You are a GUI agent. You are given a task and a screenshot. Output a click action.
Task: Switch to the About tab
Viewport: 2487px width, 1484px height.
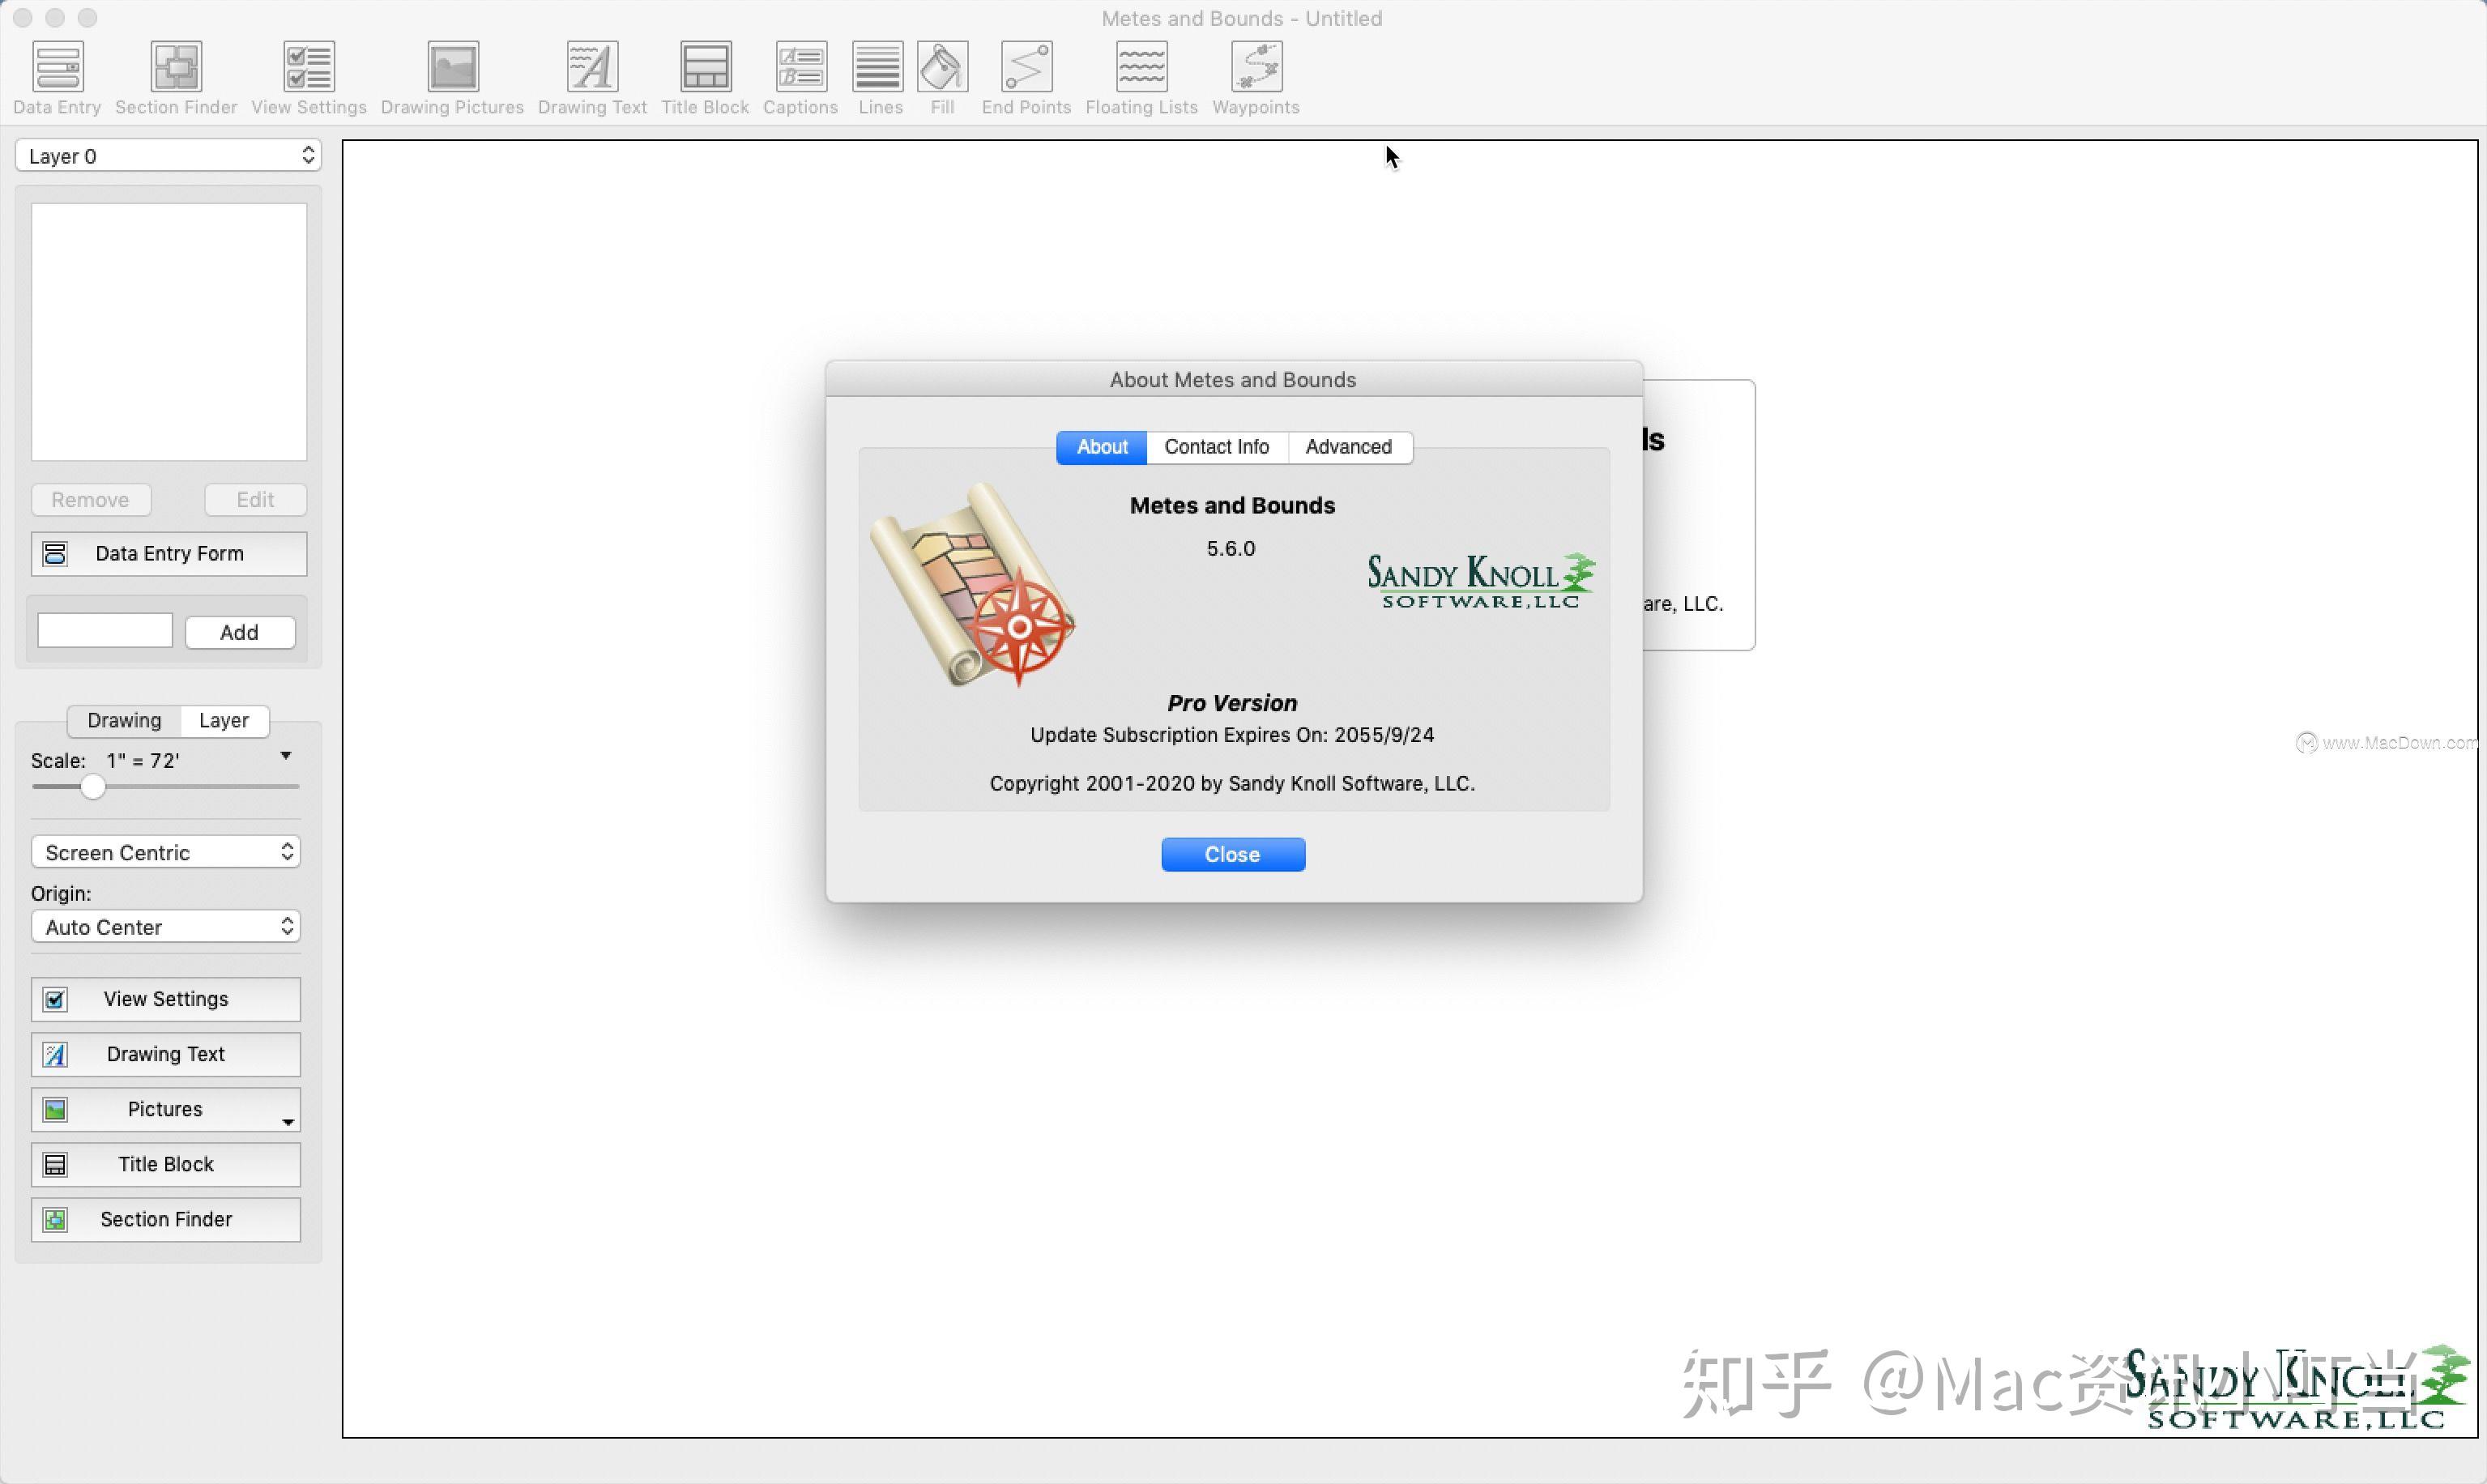[x=1102, y=447]
